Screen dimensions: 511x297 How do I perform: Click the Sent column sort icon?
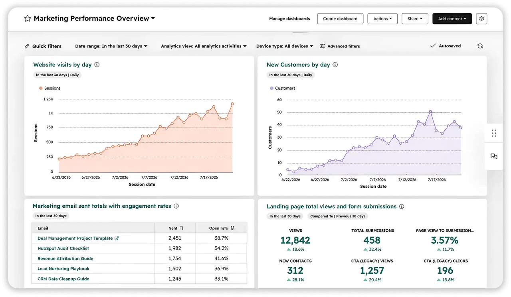pos(182,228)
